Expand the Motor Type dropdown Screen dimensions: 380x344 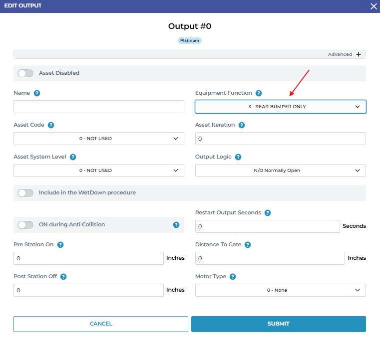pyautogui.click(x=280, y=290)
